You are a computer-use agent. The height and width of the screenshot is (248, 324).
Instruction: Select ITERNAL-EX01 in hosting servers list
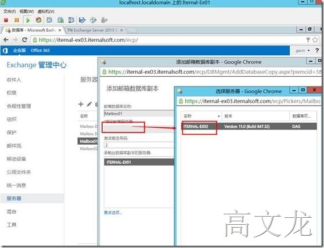139,162
